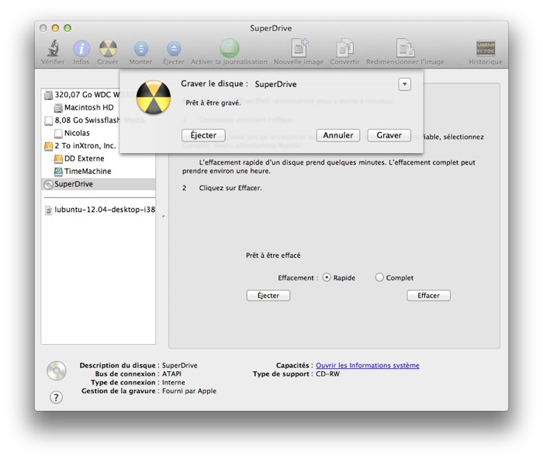Click the Vérifier microscope toolbar icon

click(53, 48)
